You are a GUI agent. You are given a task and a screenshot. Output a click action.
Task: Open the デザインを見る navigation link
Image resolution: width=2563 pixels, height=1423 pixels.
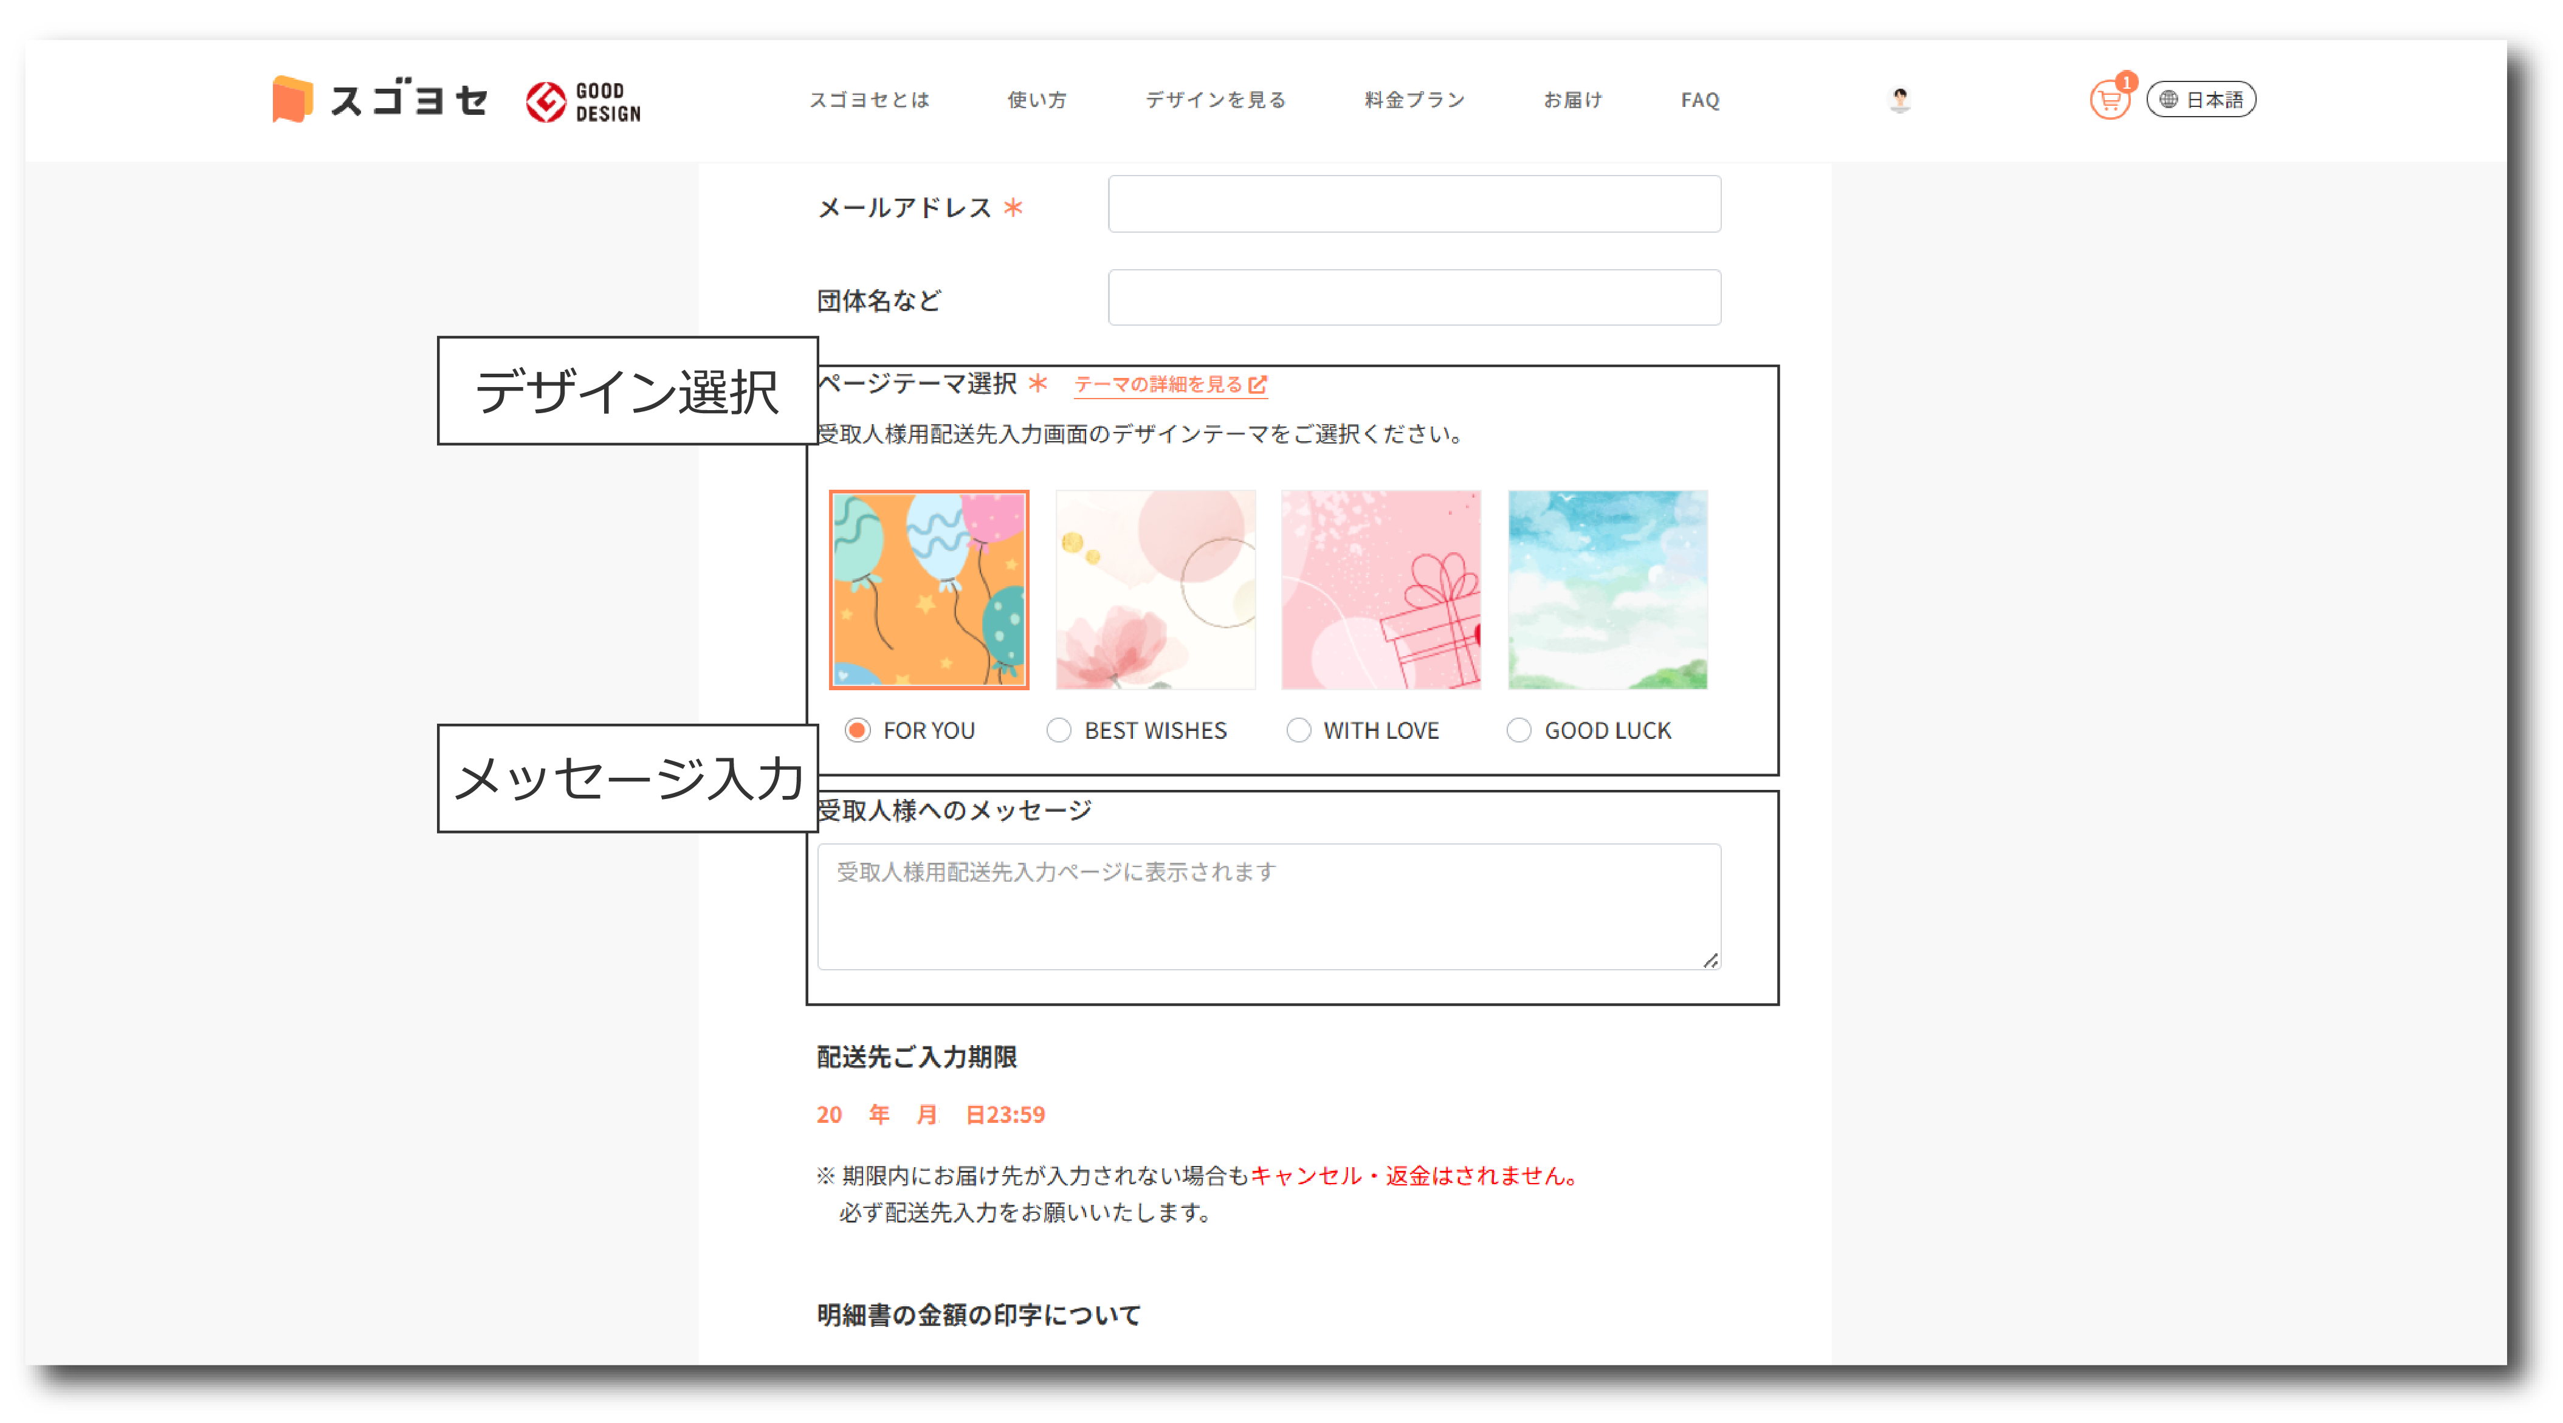pos(1216,100)
